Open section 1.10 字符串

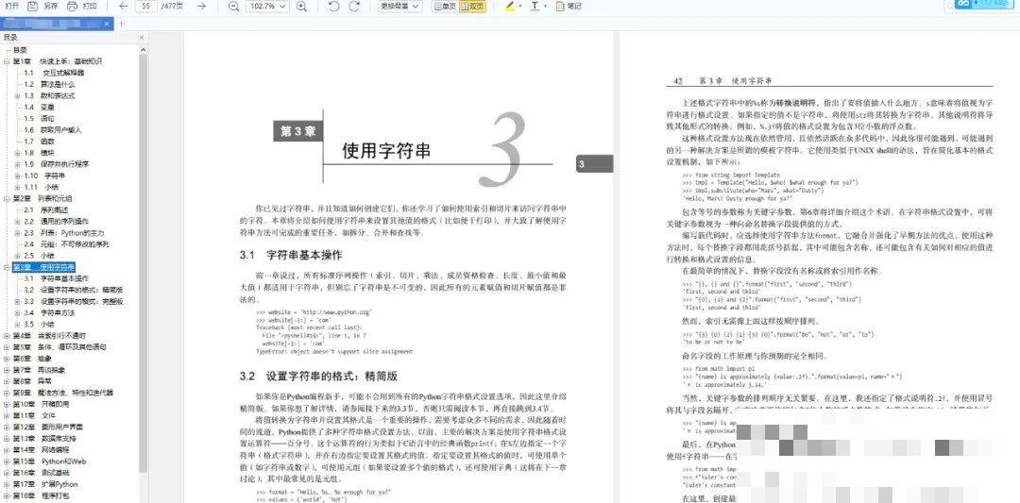(x=45, y=176)
